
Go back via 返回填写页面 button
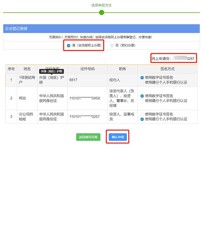coord(88,137)
